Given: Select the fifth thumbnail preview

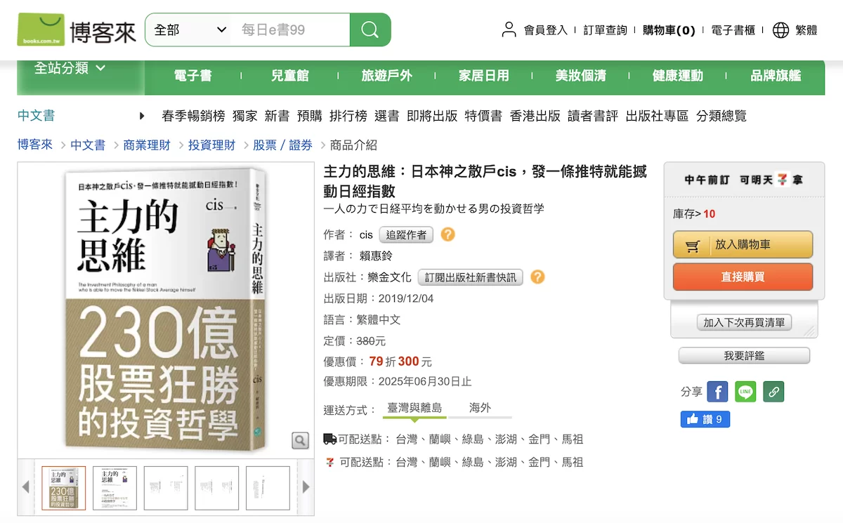Looking at the screenshot, I should (x=268, y=488).
